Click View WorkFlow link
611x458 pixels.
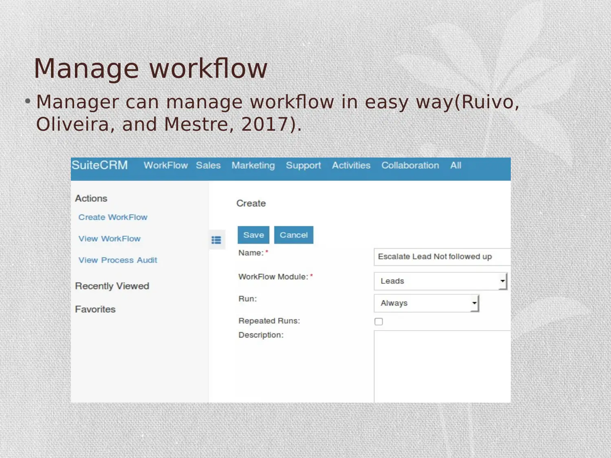(110, 239)
